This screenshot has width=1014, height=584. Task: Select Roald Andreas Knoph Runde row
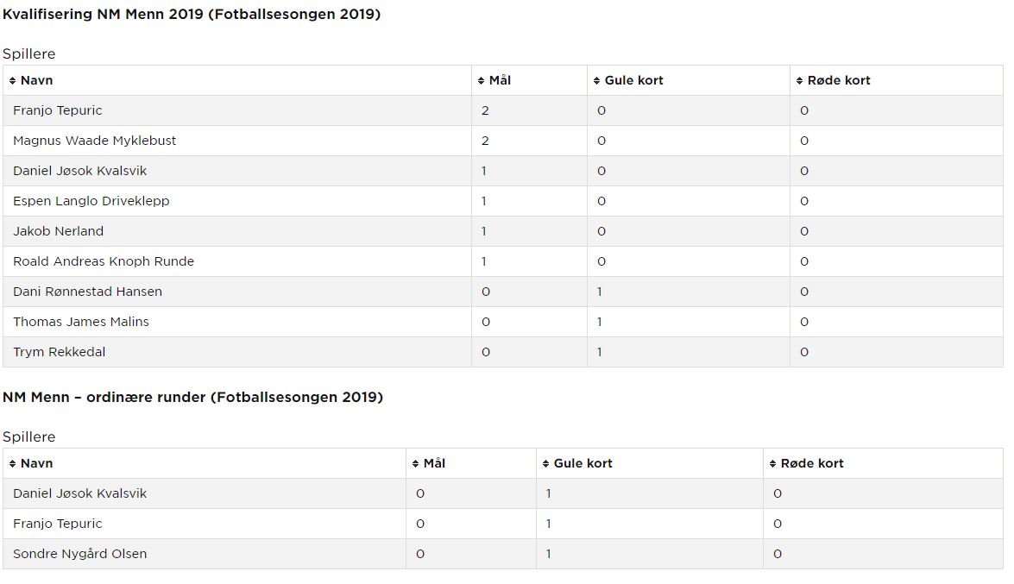click(503, 261)
